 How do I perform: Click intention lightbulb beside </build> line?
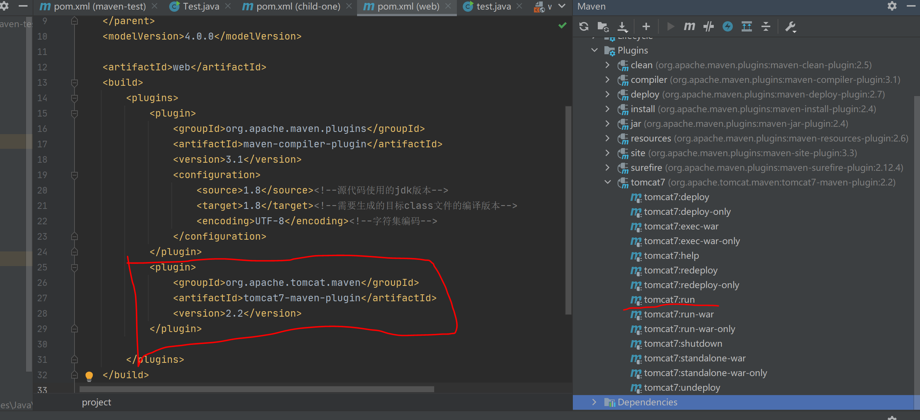[89, 375]
